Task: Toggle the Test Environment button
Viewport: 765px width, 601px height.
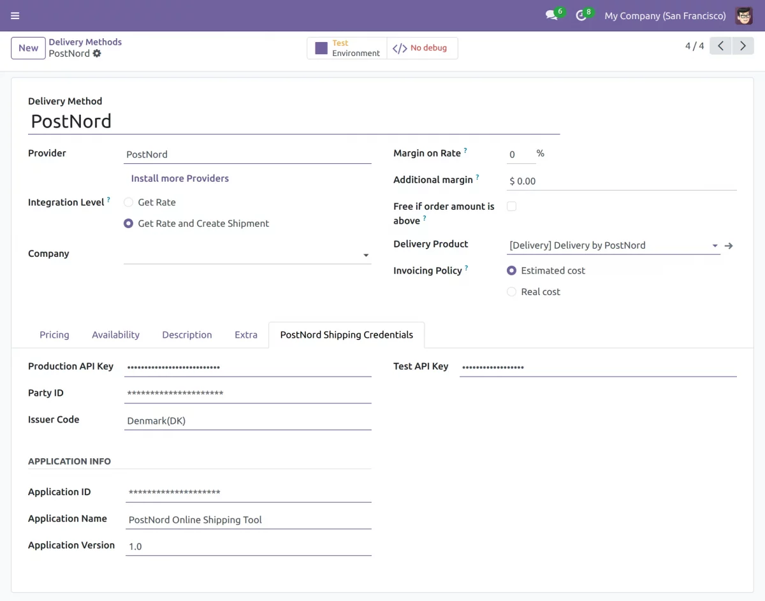Action: (x=347, y=48)
